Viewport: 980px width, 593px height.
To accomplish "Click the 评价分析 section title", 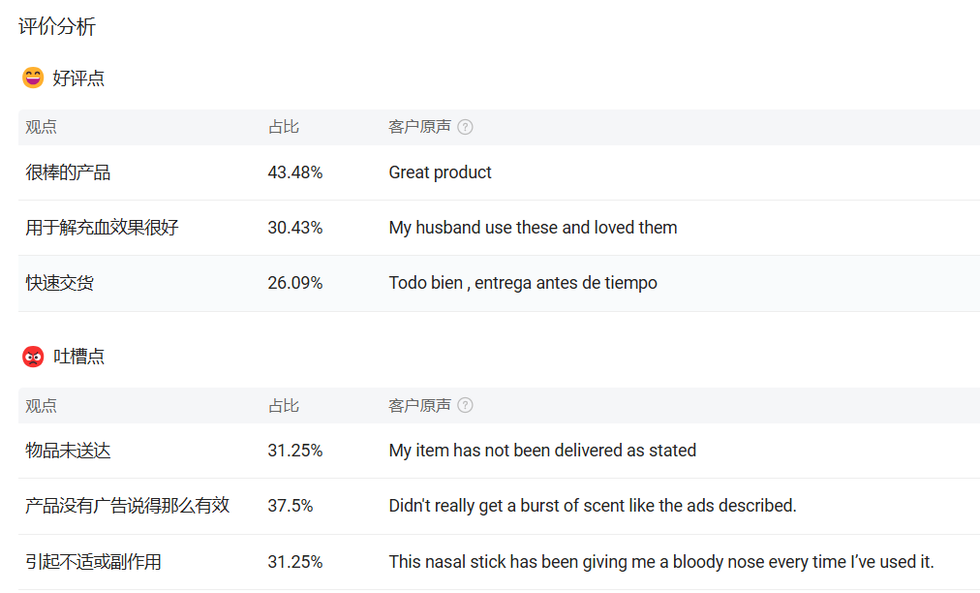I will (x=57, y=26).
